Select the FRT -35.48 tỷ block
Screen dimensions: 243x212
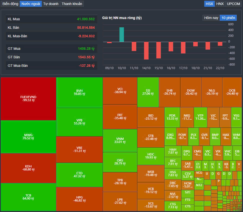coord(120,117)
